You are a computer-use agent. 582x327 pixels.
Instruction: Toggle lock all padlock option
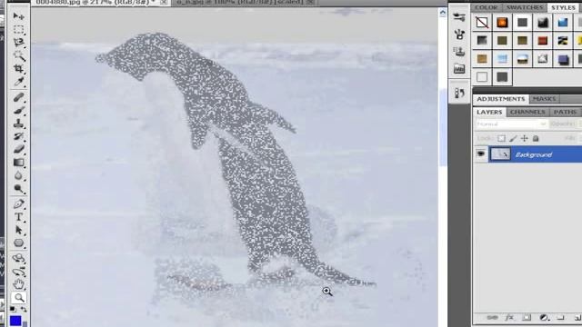(536, 139)
